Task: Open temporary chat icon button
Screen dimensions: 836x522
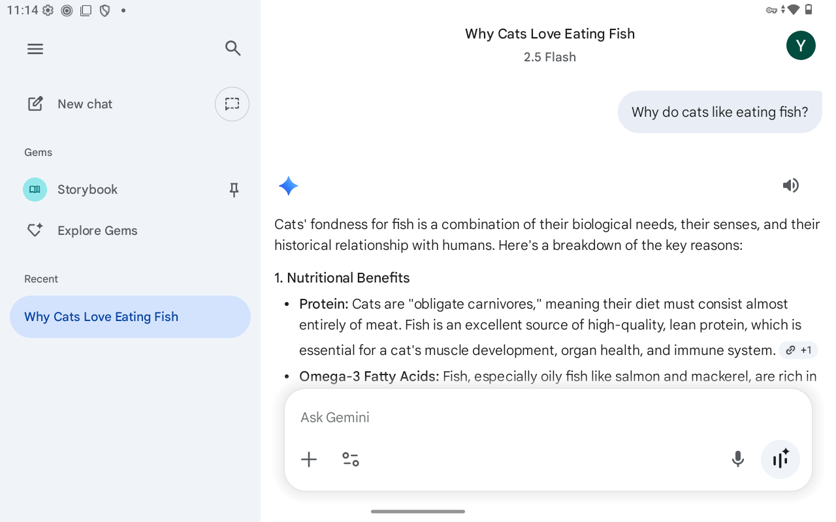Action: (x=232, y=104)
